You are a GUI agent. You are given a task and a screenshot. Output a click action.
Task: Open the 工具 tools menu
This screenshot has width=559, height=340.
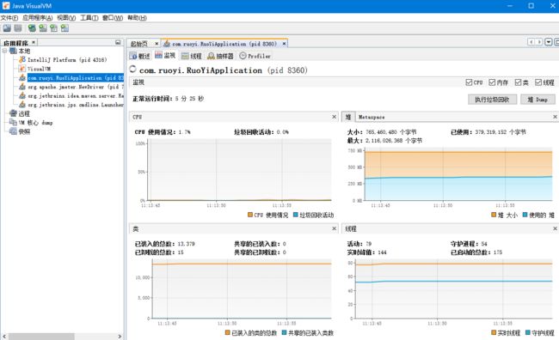click(89, 17)
